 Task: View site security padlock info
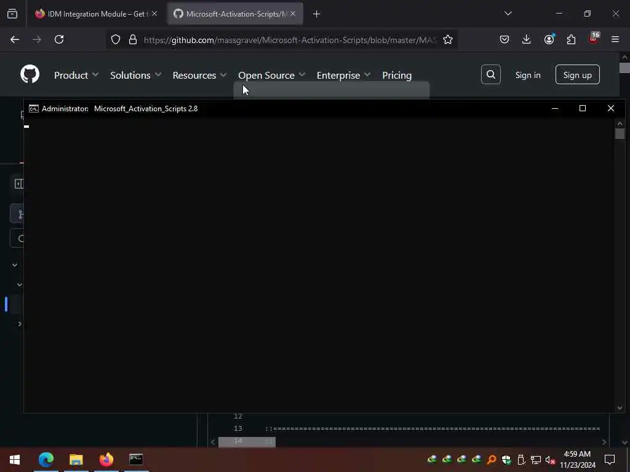(x=133, y=39)
